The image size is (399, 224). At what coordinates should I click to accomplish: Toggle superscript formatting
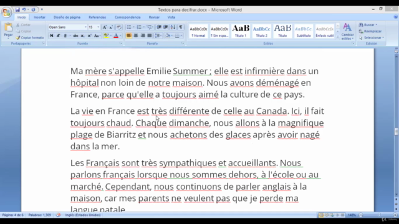tap(89, 35)
